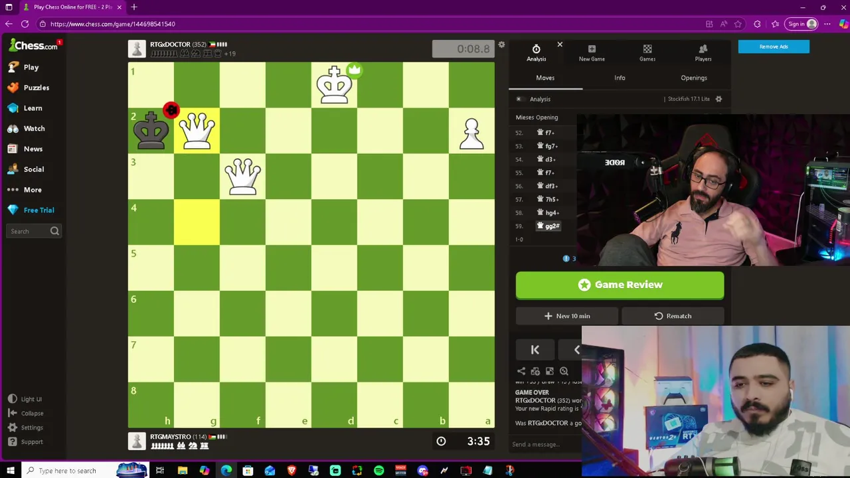The width and height of the screenshot is (850, 478).
Task: Request a Rematch
Action: [673, 316]
